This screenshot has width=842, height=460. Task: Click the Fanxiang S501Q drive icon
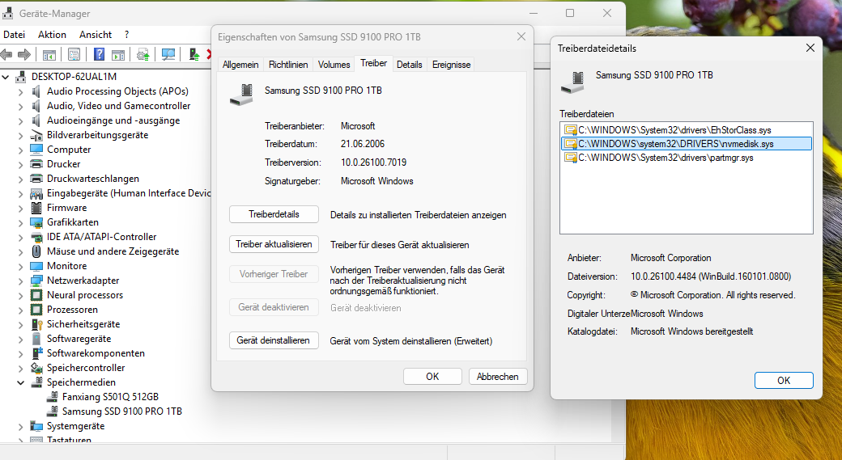pyautogui.click(x=52, y=397)
